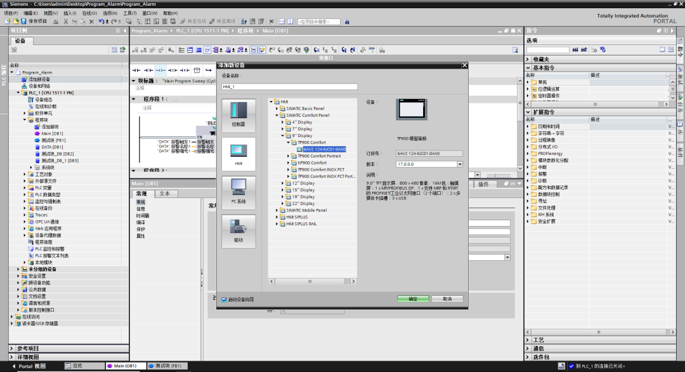This screenshot has width=685, height=372.
Task: Click the undo arrow icon
Action: (101, 22)
